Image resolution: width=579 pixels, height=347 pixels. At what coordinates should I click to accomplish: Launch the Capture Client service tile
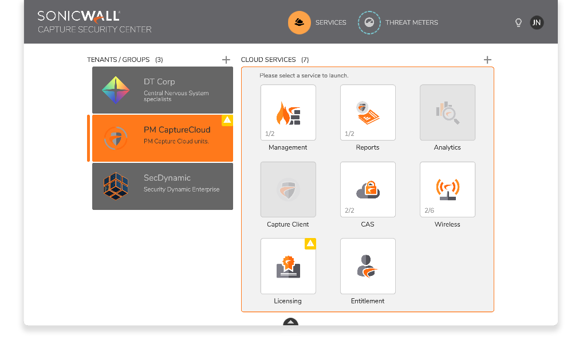[x=288, y=189]
